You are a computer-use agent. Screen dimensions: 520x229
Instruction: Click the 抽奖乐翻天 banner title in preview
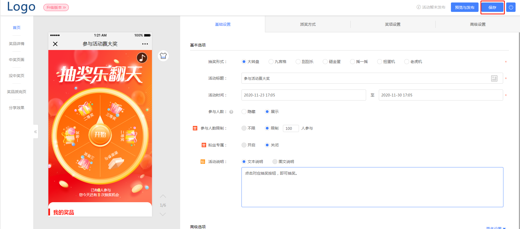click(x=100, y=75)
